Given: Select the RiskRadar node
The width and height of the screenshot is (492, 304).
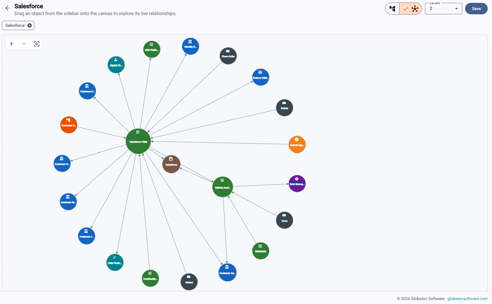Looking at the screenshot, I should point(261,251).
